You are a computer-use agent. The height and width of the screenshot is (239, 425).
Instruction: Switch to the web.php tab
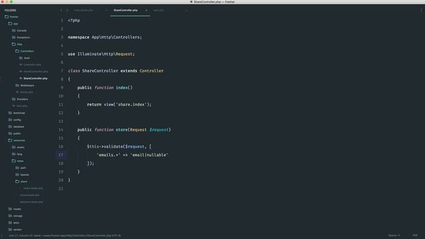[159, 11]
